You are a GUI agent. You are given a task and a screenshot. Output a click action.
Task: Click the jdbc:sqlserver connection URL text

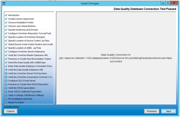tap(116, 58)
